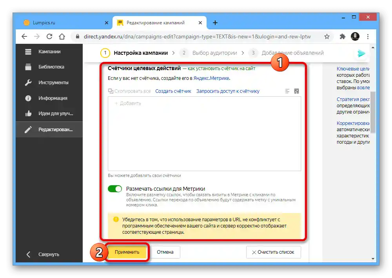Open the Extensions puzzle icon

click(342, 37)
